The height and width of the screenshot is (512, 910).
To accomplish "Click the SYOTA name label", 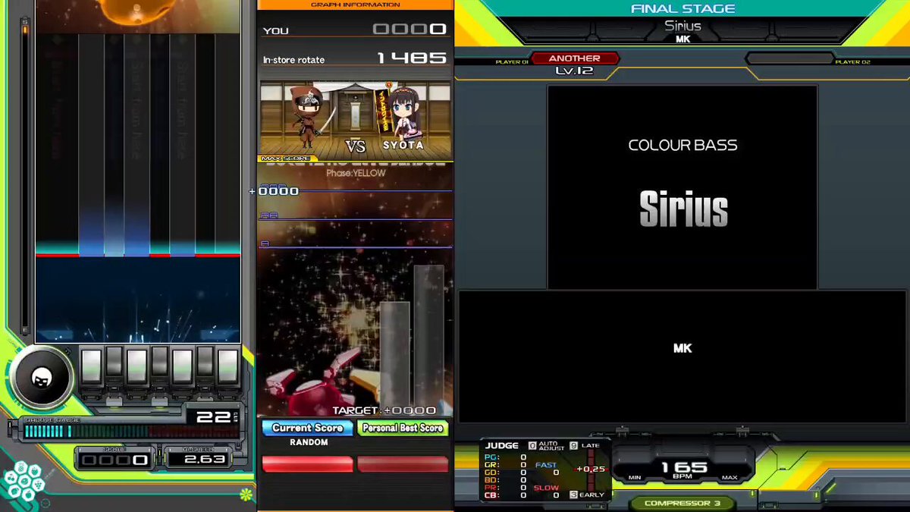I will [x=403, y=144].
